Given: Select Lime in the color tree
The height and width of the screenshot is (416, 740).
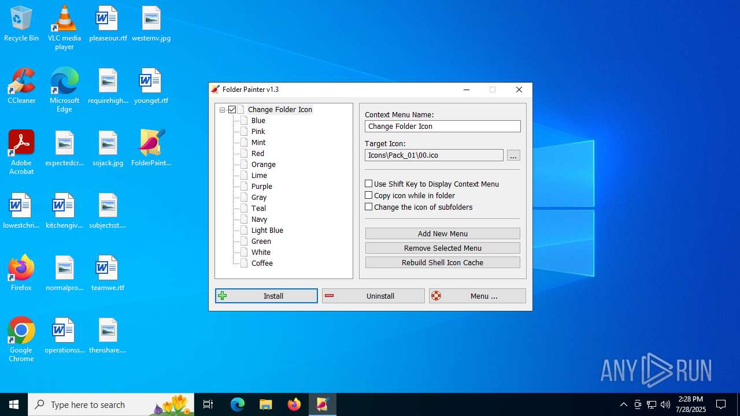Looking at the screenshot, I should pyautogui.click(x=259, y=176).
